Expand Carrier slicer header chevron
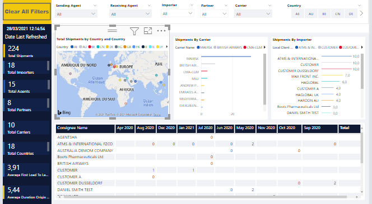 (x=269, y=5)
